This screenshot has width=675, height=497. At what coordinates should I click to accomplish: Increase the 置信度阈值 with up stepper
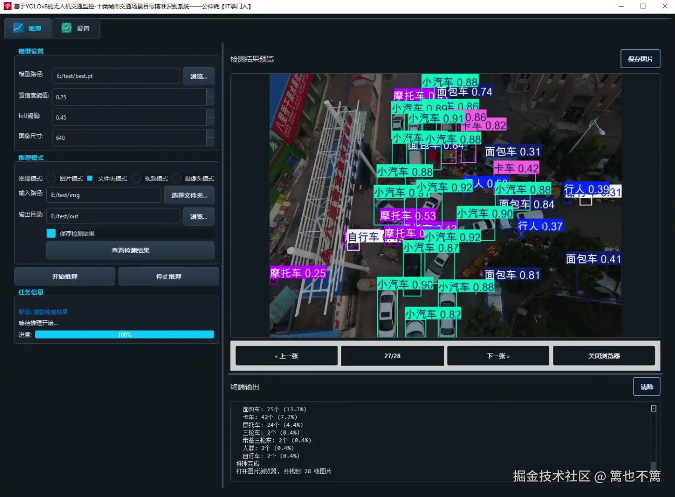[210, 93]
